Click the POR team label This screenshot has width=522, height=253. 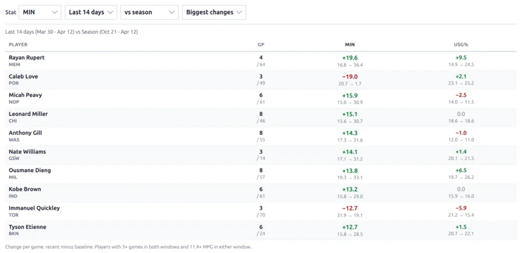pyautogui.click(x=14, y=83)
